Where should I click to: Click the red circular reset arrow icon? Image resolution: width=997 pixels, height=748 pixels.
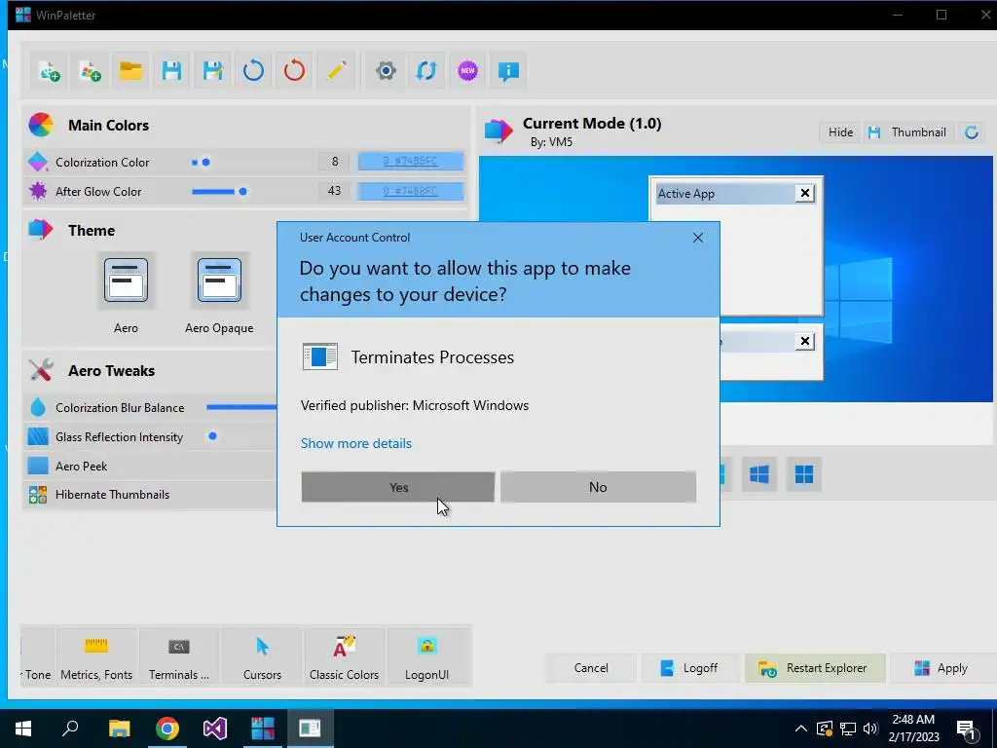point(294,70)
